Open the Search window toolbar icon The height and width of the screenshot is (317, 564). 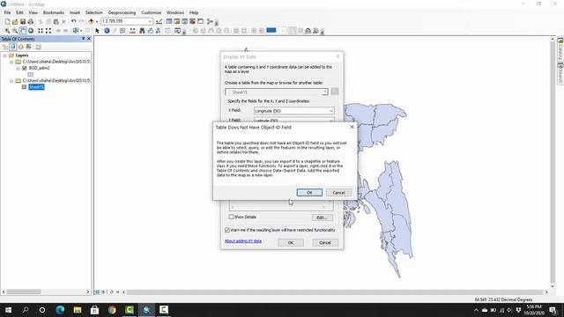pyautogui.click(x=184, y=21)
